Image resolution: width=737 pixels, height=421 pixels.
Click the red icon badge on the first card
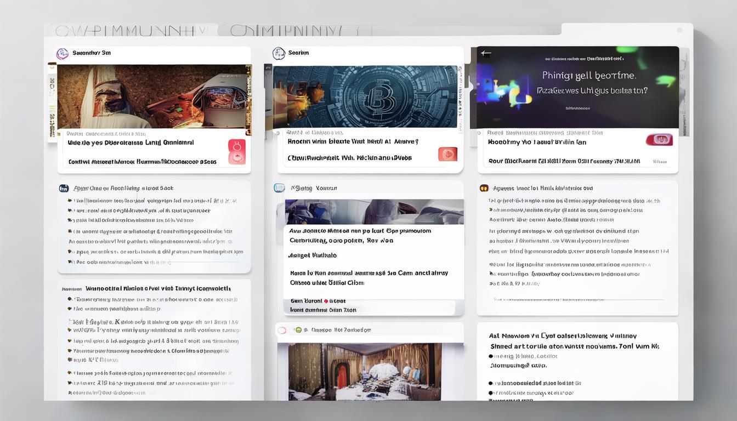click(237, 151)
